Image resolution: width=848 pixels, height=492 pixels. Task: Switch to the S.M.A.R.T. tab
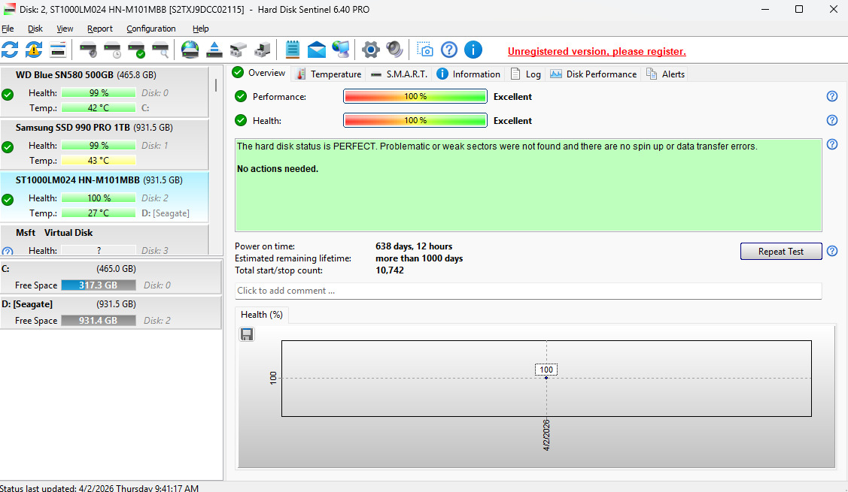pyautogui.click(x=399, y=74)
